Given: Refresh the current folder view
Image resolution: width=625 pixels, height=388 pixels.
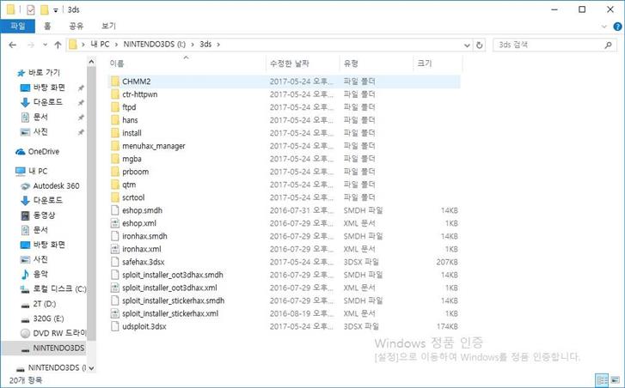Looking at the screenshot, I should (480, 45).
